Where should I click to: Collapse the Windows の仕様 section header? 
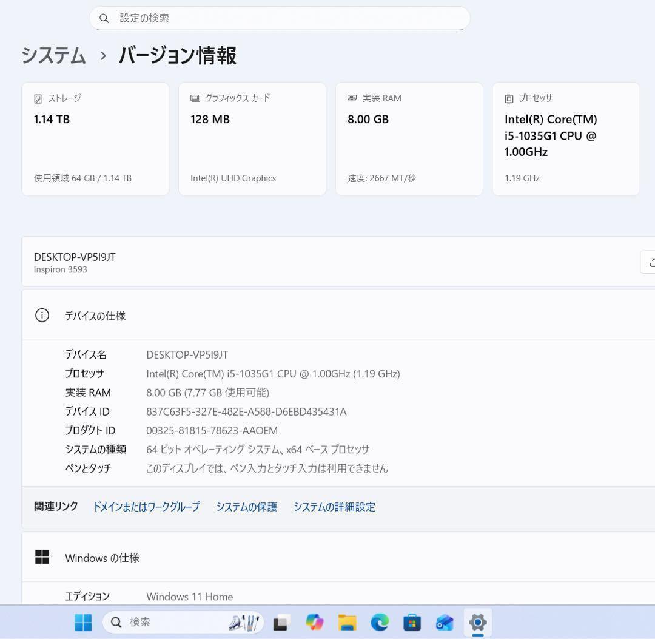pos(338,557)
